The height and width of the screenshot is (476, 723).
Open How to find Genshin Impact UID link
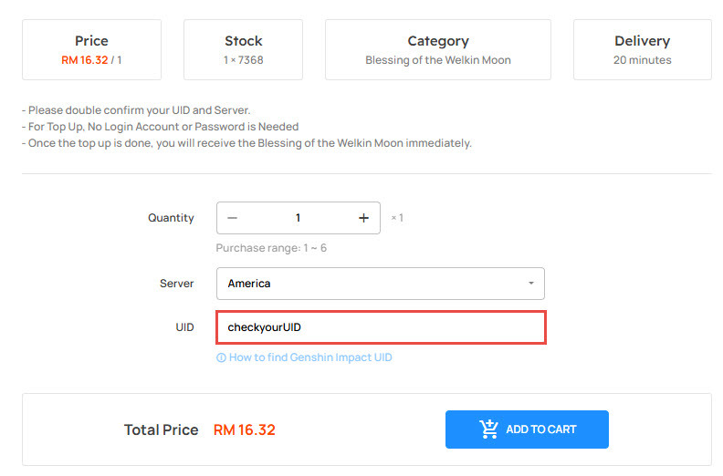point(310,357)
